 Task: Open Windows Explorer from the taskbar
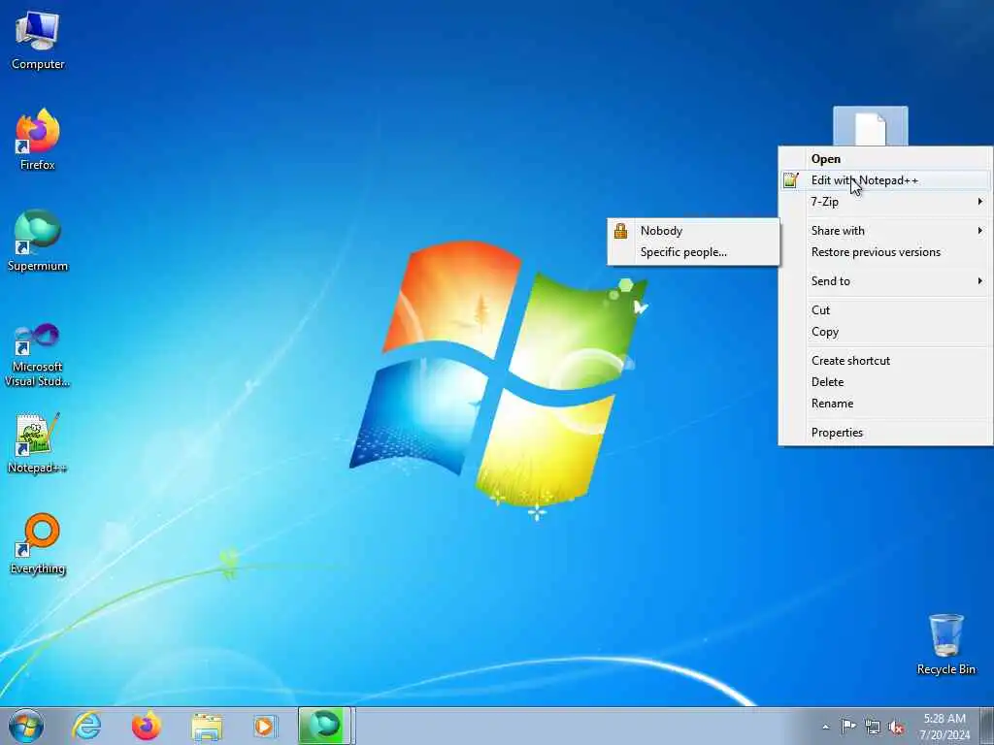[207, 726]
